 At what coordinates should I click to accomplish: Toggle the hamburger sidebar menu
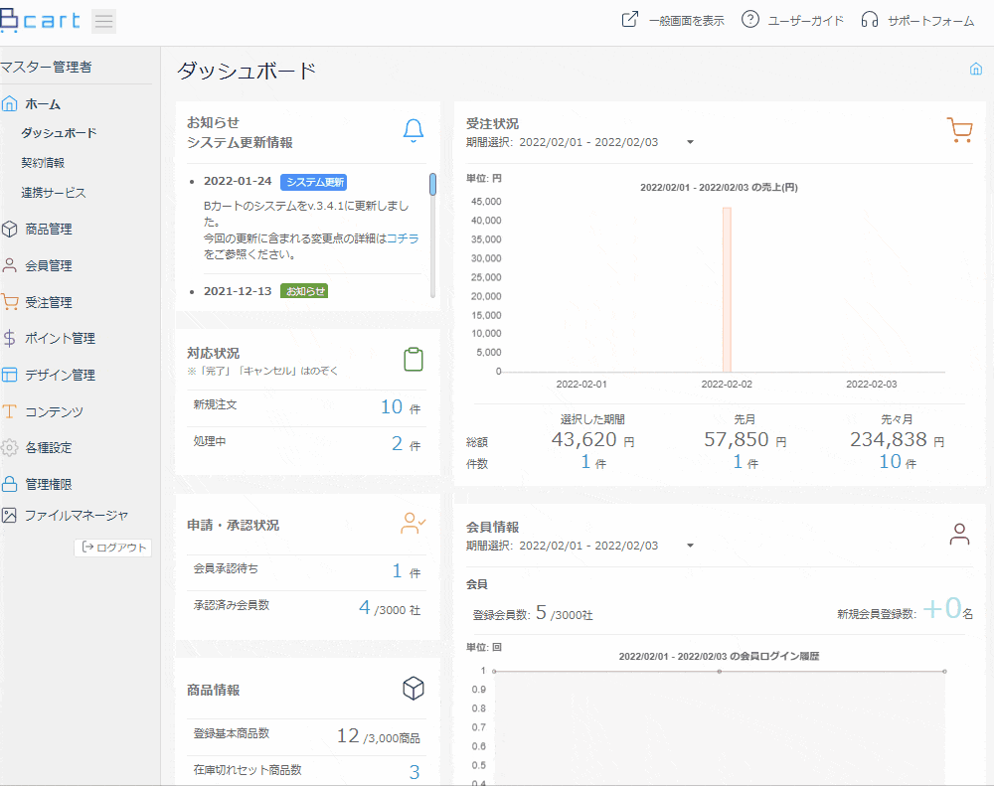coord(104,22)
